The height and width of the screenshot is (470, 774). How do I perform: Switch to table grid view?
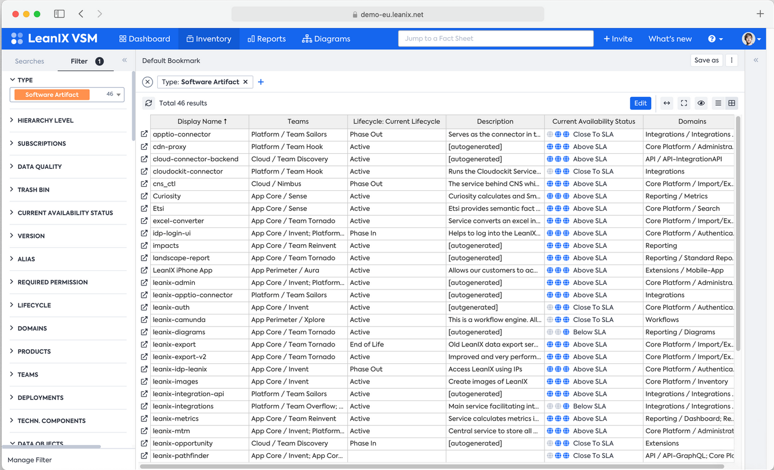[x=732, y=103]
